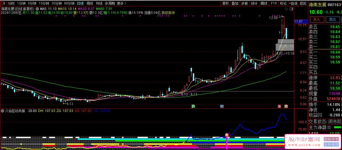The height and width of the screenshot is (150, 342).
Task: Toggle the left sidebar panel icon
Action: click(3, 3)
